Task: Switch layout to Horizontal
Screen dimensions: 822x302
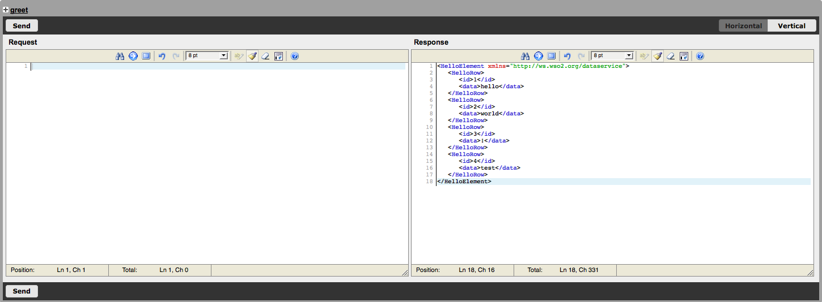Action: [x=743, y=25]
